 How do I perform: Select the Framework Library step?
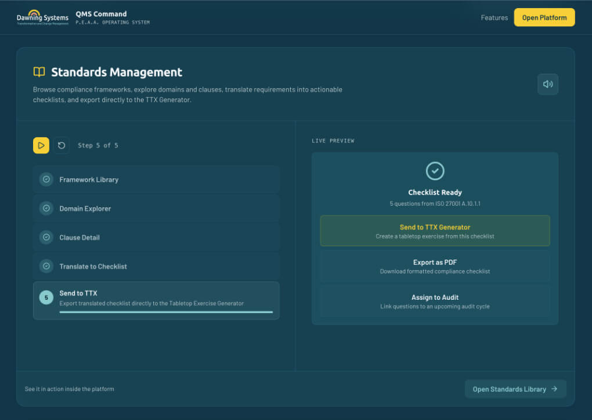[156, 180]
